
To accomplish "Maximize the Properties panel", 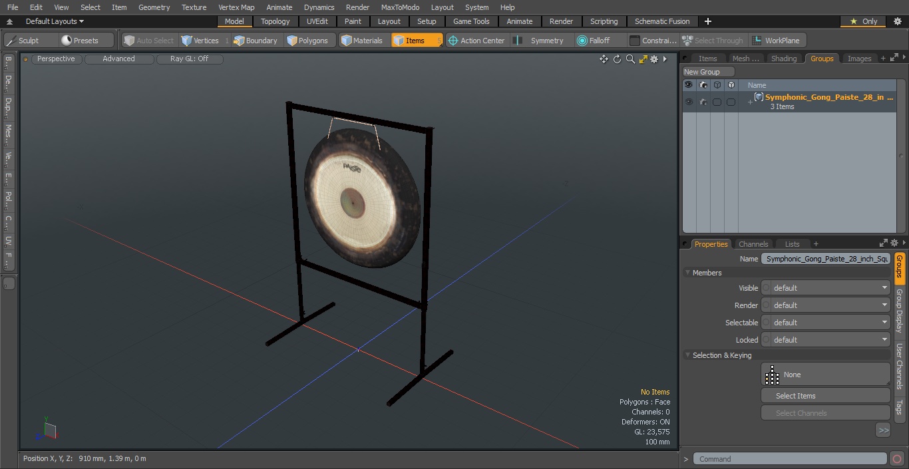I will tap(884, 243).
